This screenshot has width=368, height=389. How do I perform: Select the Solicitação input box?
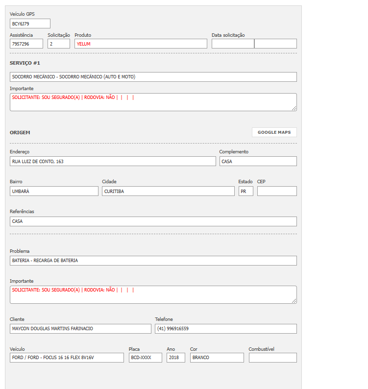(59, 44)
